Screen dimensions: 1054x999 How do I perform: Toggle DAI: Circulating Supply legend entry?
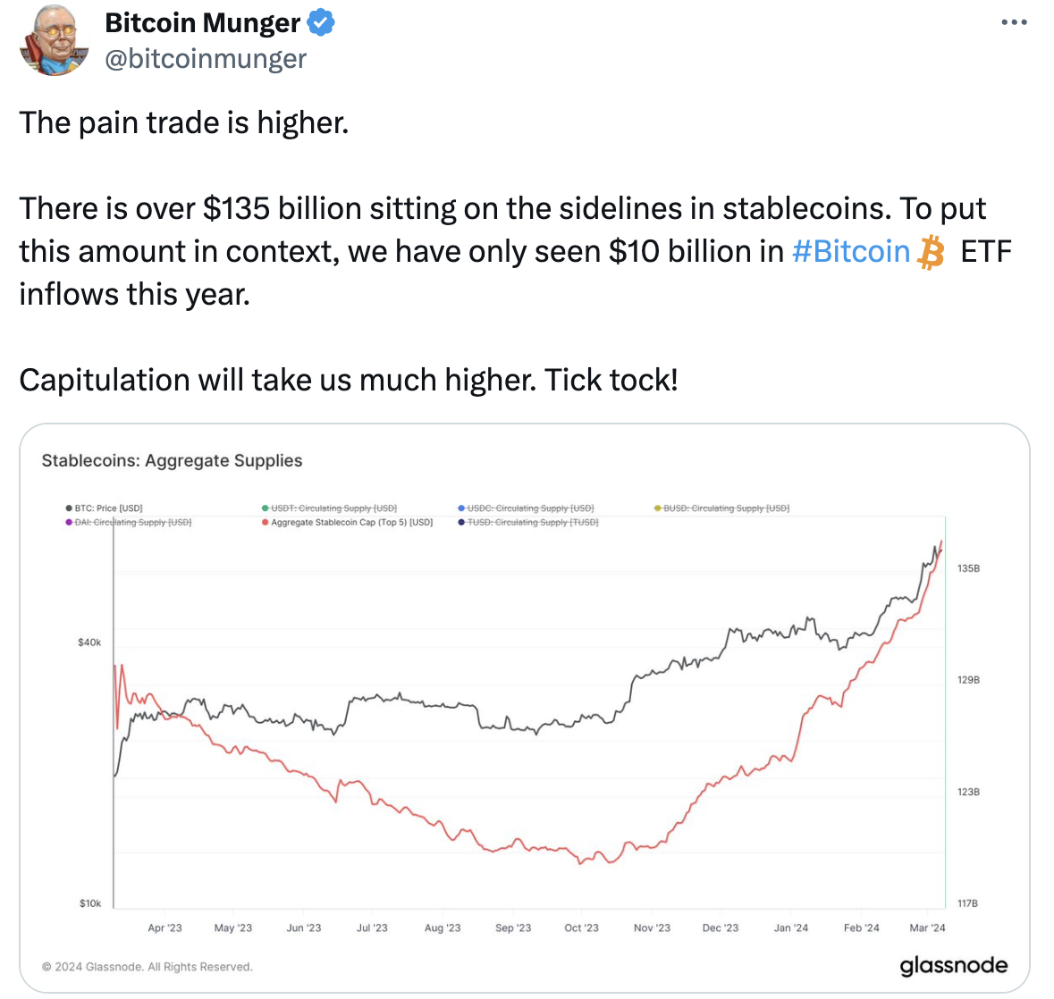[129, 522]
